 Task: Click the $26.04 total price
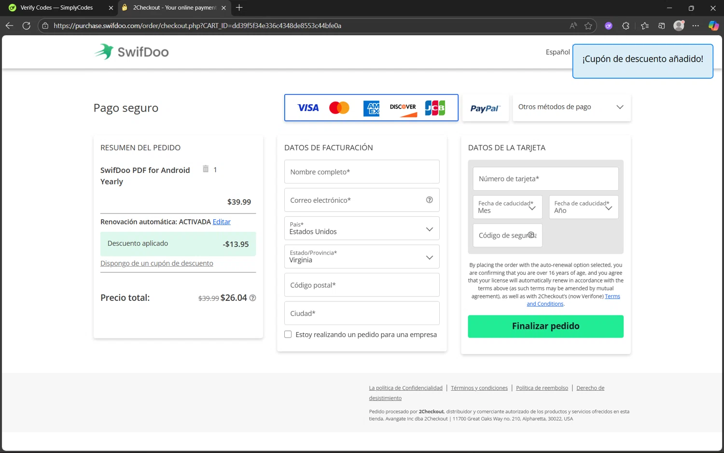pyautogui.click(x=234, y=298)
